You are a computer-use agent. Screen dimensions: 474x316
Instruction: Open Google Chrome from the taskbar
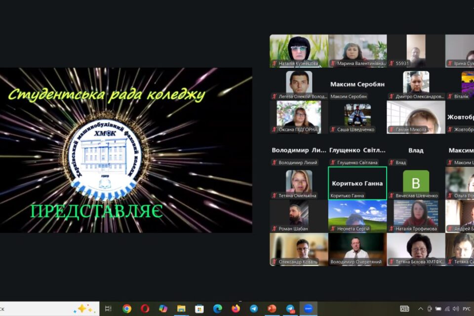127,309
